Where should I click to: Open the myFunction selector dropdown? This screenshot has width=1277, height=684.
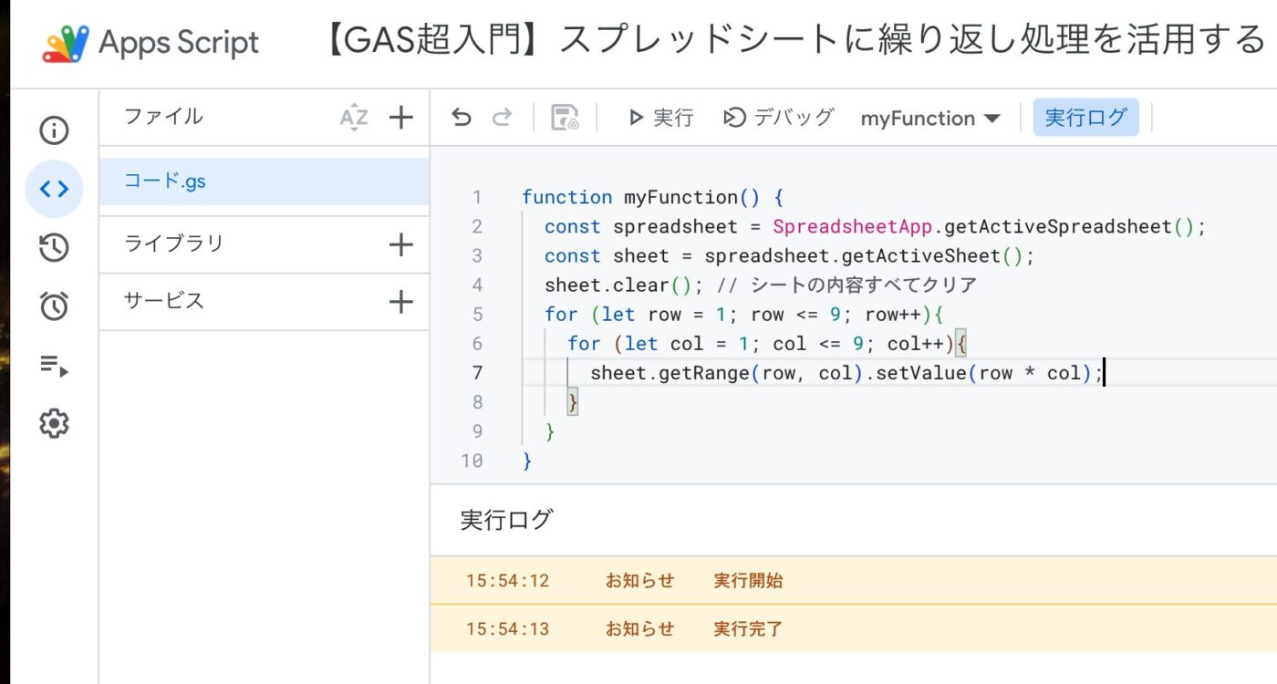930,119
